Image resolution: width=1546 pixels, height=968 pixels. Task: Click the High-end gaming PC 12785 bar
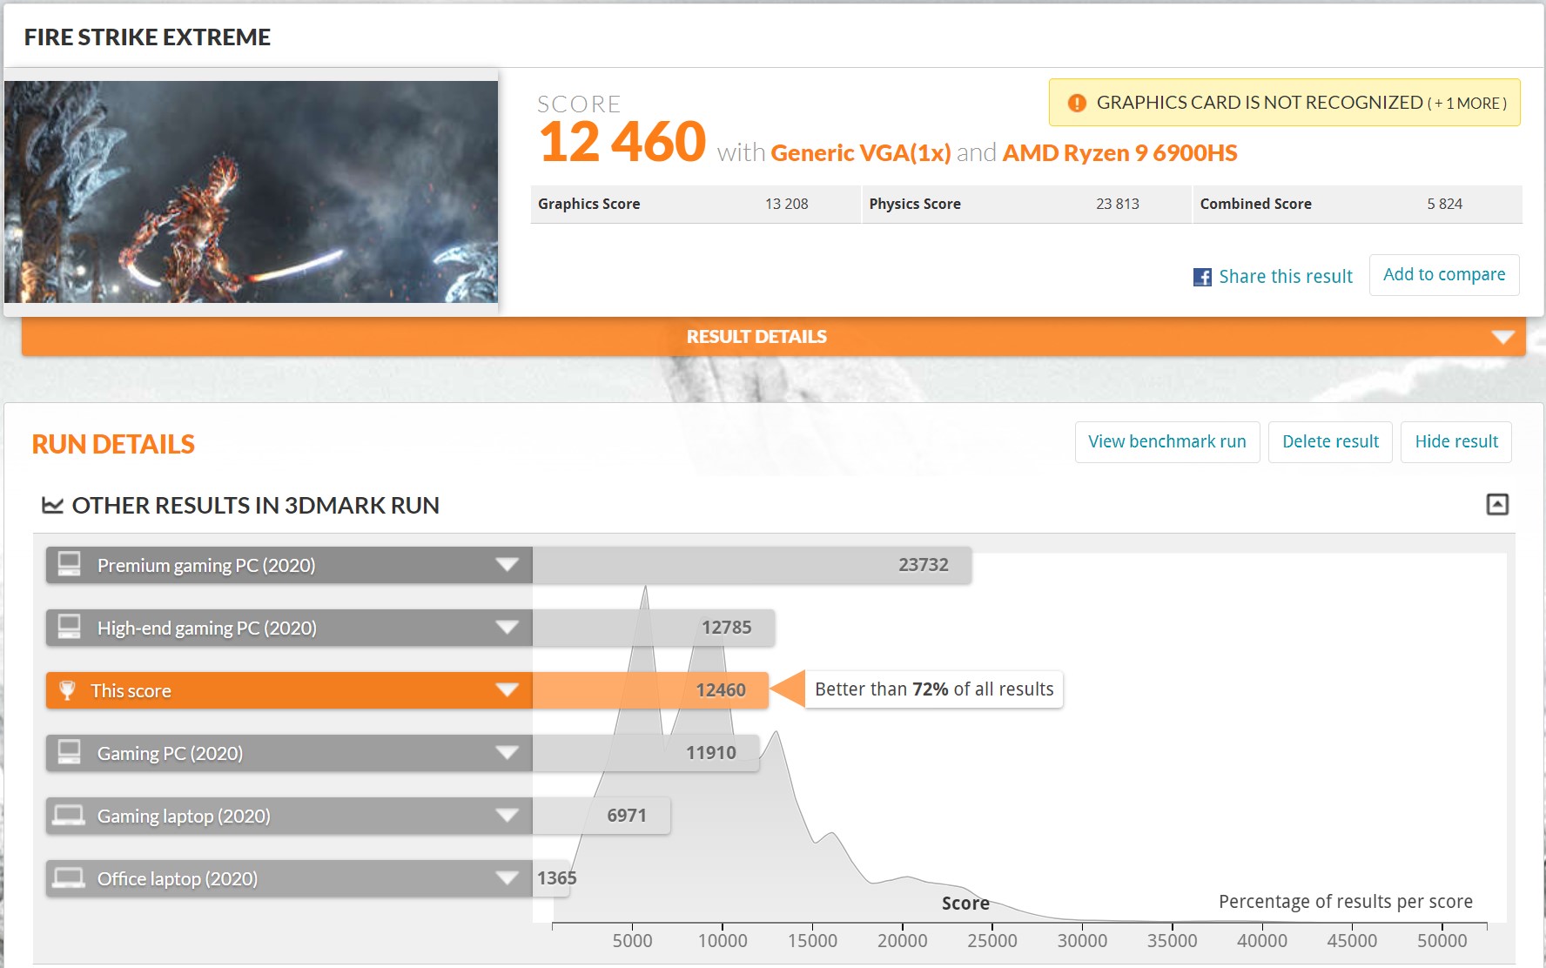point(654,628)
